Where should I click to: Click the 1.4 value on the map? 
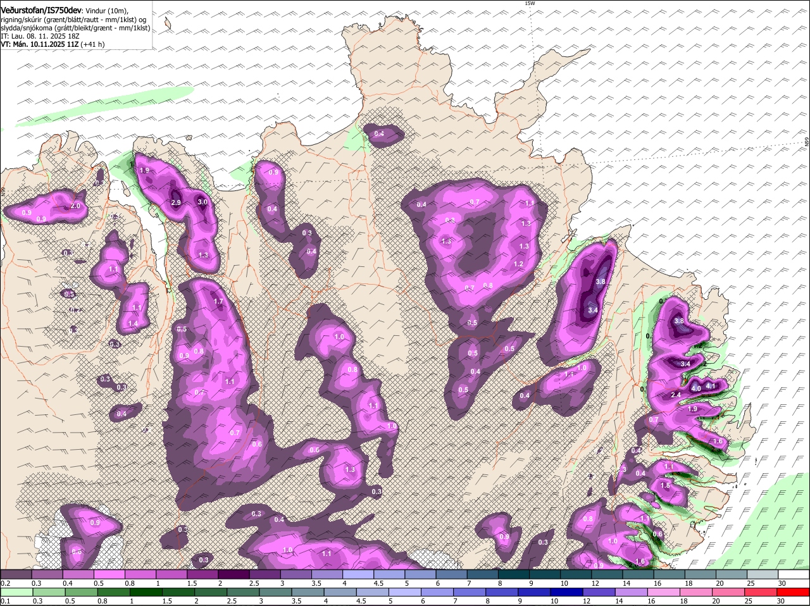coord(133,324)
